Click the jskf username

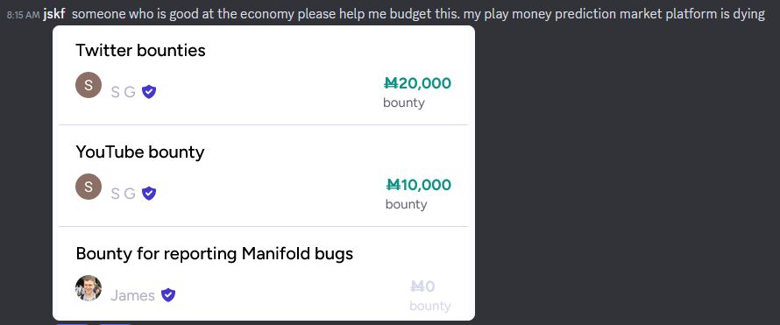click(54, 14)
